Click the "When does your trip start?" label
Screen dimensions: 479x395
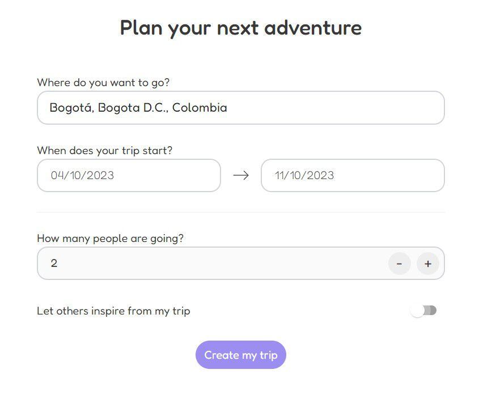tap(105, 151)
